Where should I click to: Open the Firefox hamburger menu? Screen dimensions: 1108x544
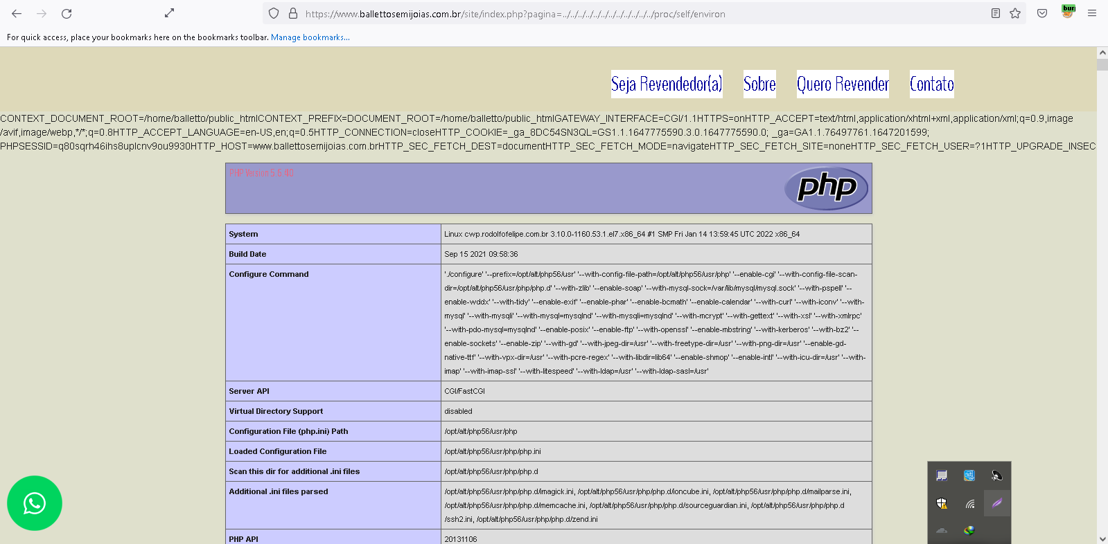[1092, 13]
